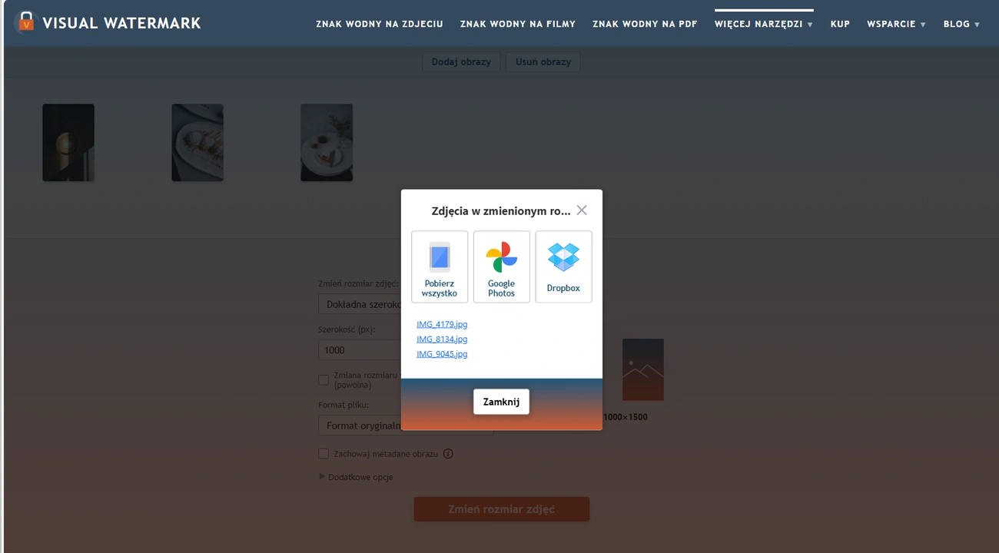Viewport: 999px width, 553px height.
Task: Close dialog with the X icon
Action: point(582,210)
